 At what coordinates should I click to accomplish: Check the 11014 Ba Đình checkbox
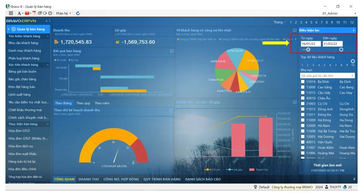pyautogui.click(x=303, y=82)
